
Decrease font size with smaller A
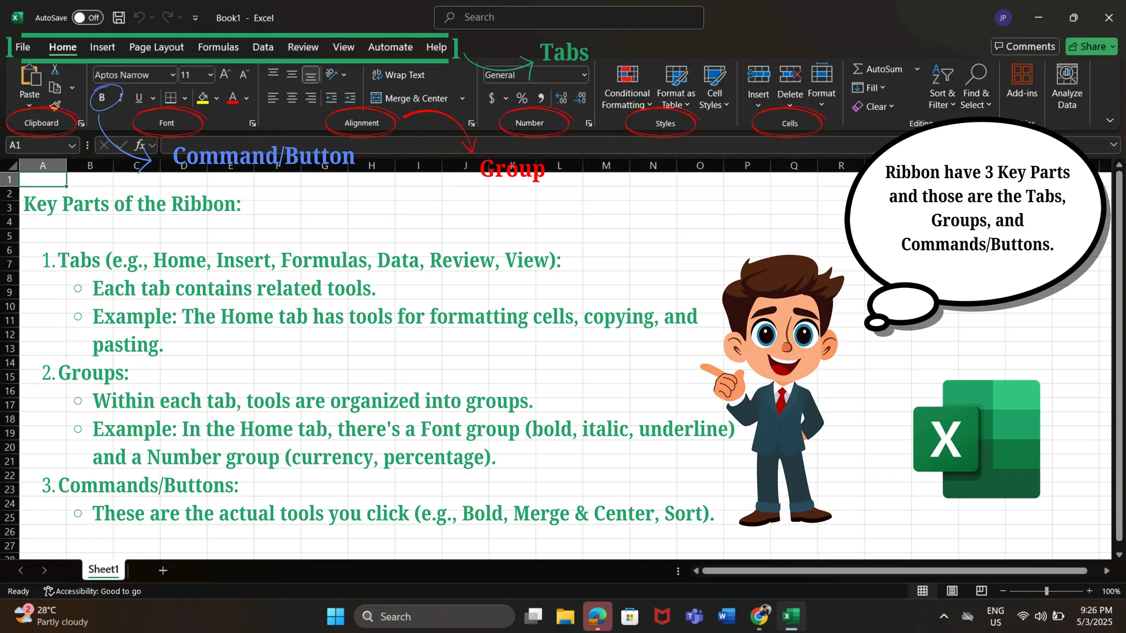[x=244, y=74]
